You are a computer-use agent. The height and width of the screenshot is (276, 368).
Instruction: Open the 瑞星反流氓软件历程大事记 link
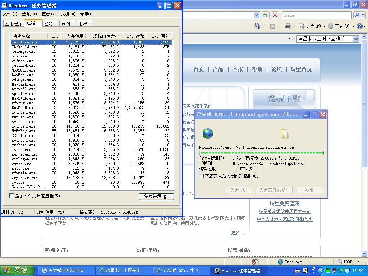point(285,211)
